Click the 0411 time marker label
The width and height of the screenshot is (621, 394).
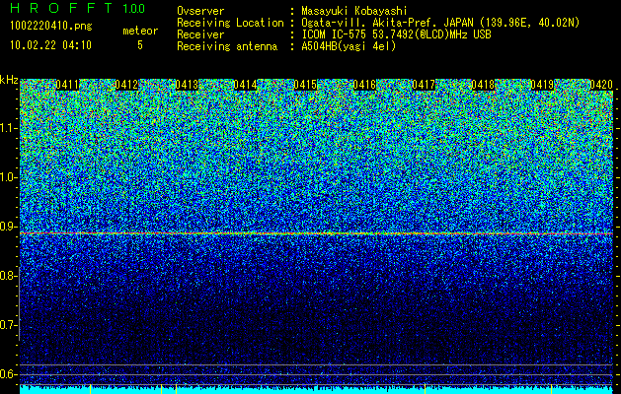point(67,85)
